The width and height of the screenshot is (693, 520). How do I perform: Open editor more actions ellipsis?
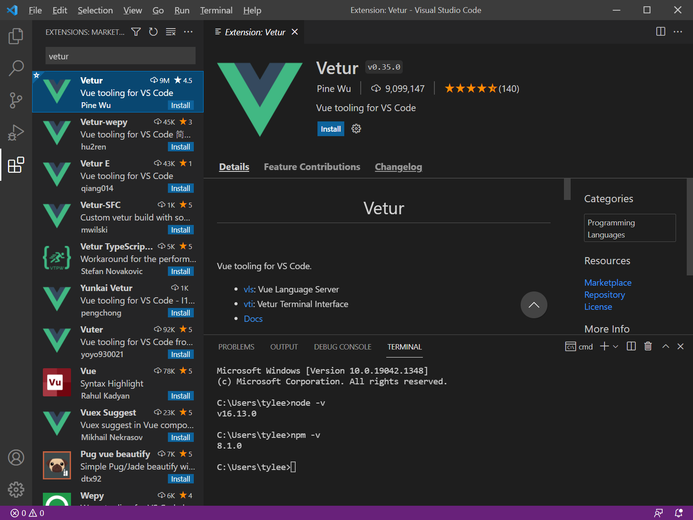(678, 31)
